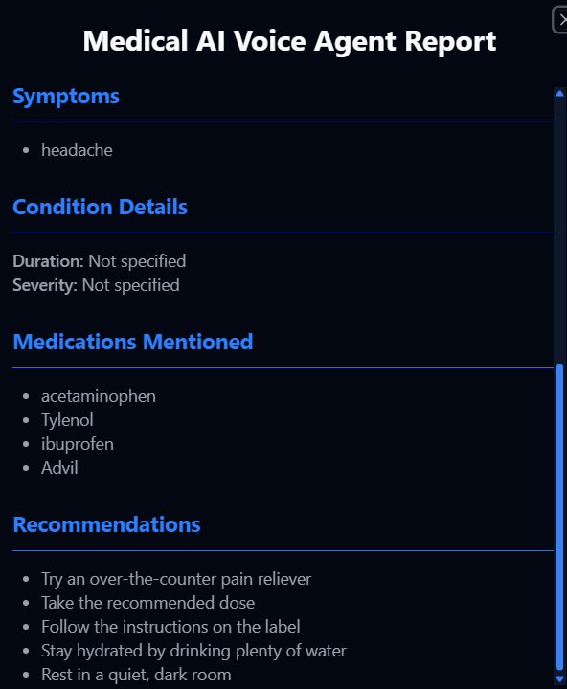This screenshot has height=689, width=567.
Task: Select Advil in the medications list
Action: point(59,468)
